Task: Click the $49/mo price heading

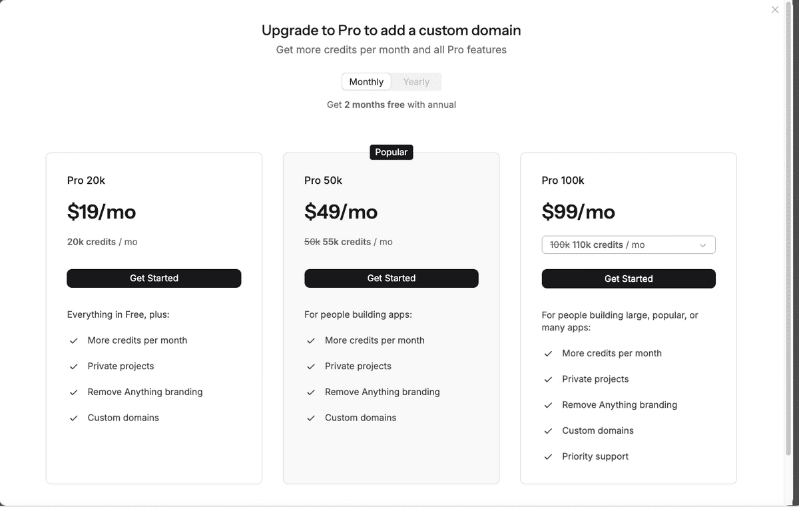Action: pyautogui.click(x=341, y=212)
